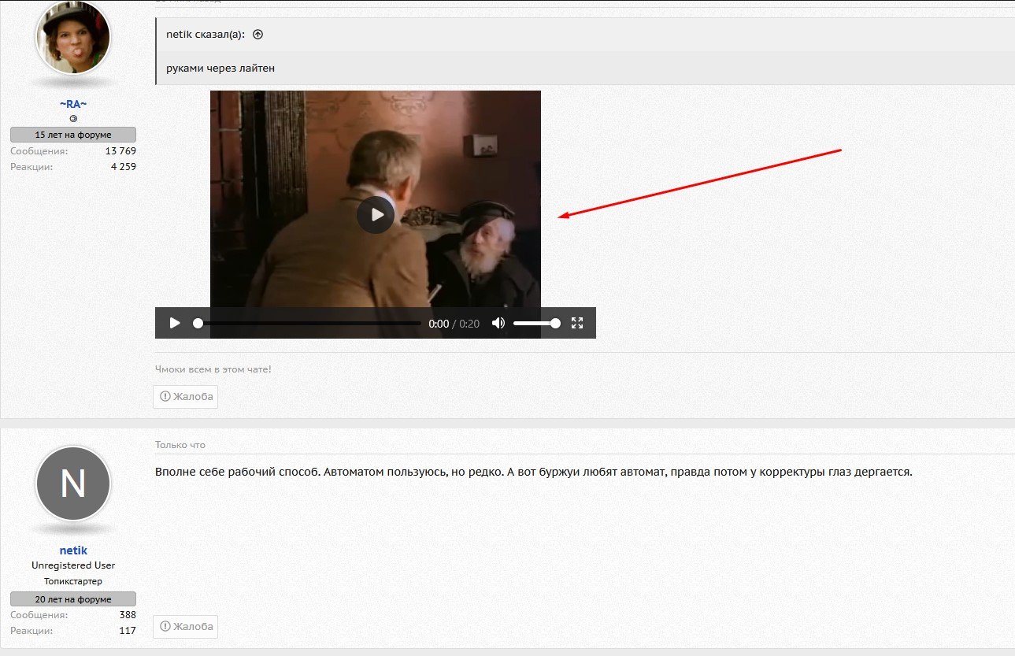
Task: Report netik's post with the Жалоба button
Action: click(186, 627)
